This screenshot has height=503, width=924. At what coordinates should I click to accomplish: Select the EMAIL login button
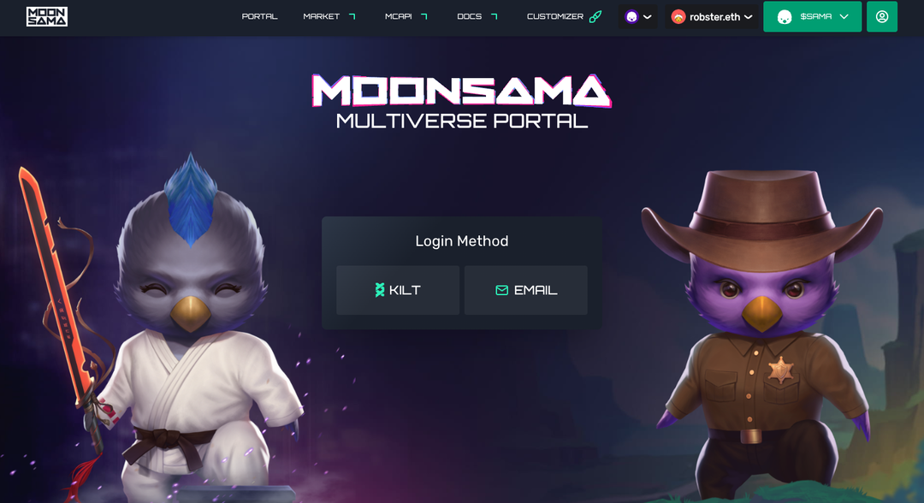click(x=525, y=290)
